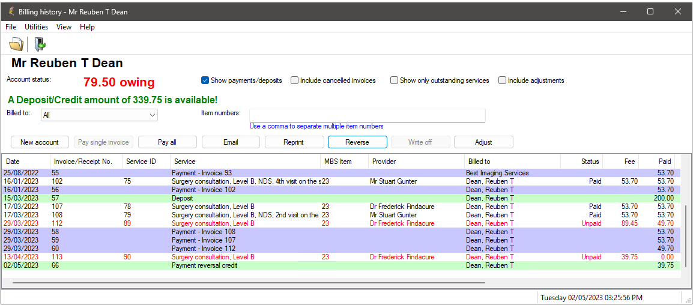
Task: Click the open folder toolbar icon
Action: pyautogui.click(x=16, y=44)
